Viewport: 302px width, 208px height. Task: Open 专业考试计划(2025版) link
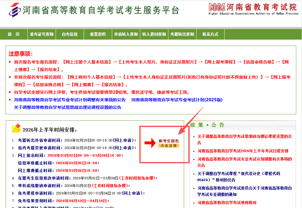click(177, 100)
